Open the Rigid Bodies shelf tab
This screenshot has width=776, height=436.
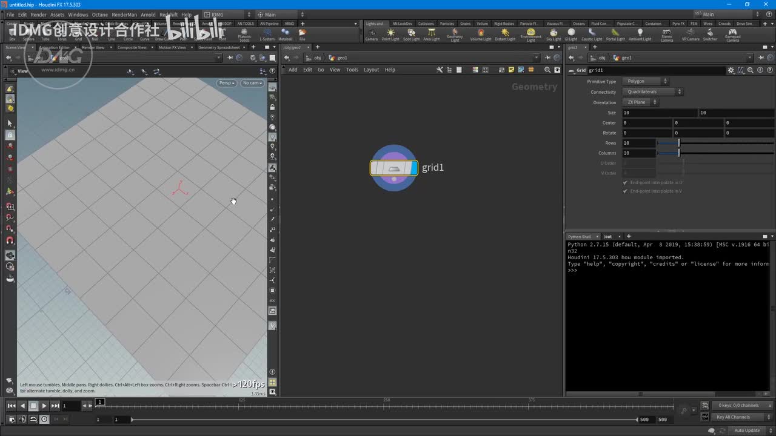click(x=504, y=24)
